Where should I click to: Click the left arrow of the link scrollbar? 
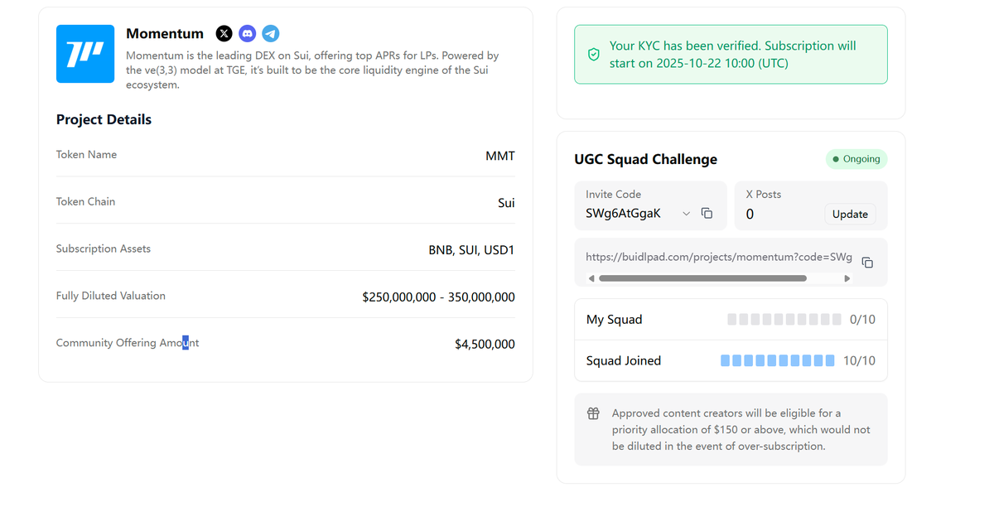point(591,278)
